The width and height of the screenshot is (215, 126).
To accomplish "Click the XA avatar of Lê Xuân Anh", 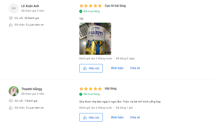I will point(14,8).
